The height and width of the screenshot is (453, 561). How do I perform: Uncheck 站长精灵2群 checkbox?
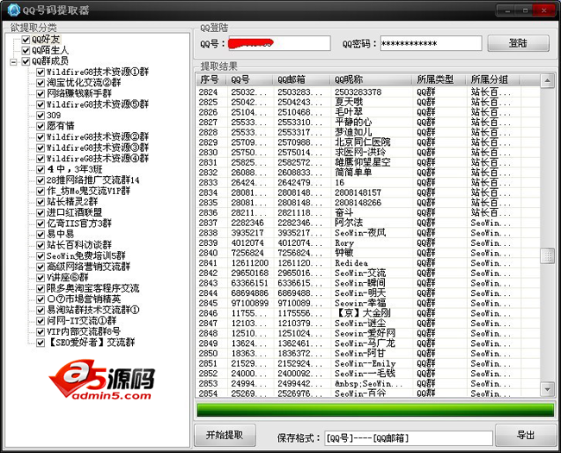(x=41, y=202)
